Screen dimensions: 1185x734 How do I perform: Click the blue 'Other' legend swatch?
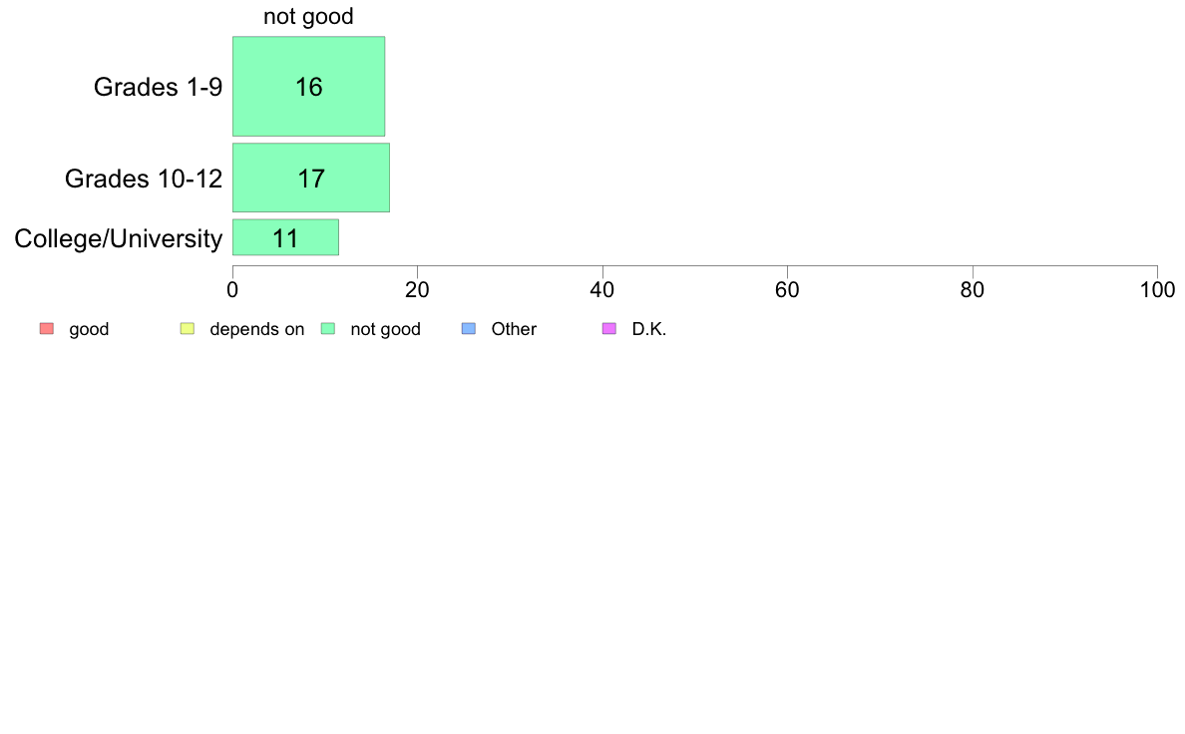click(469, 329)
